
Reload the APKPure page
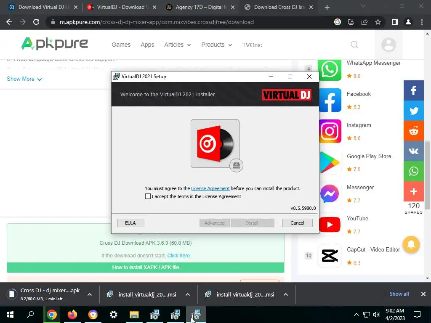click(x=36, y=22)
